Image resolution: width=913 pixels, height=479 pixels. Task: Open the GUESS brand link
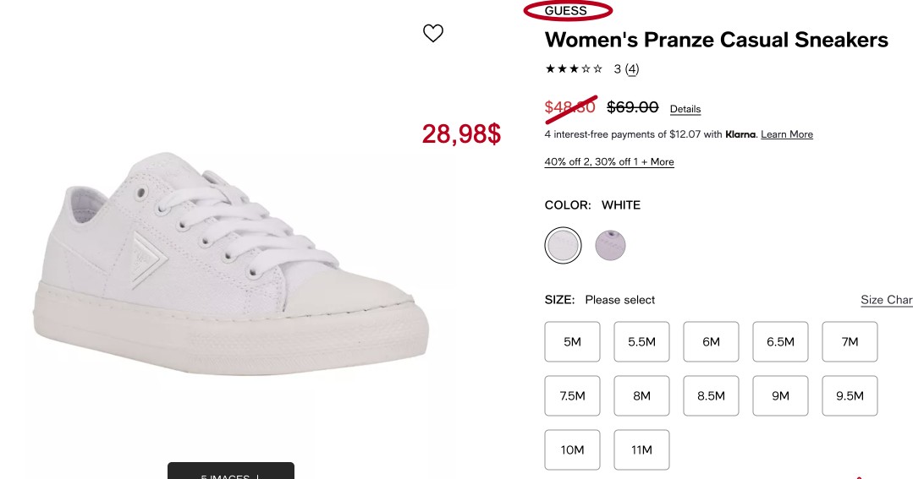click(x=566, y=11)
